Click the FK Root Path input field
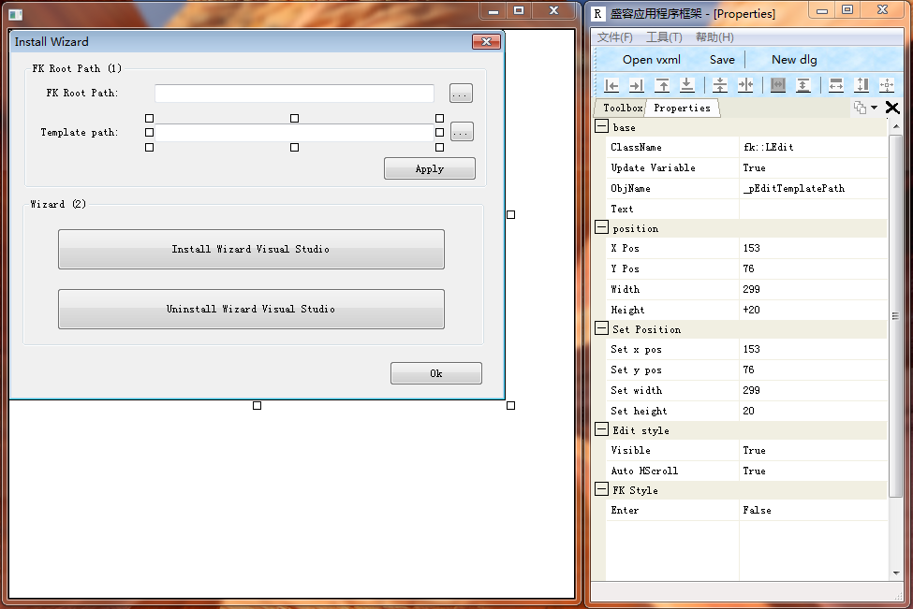 click(x=294, y=93)
